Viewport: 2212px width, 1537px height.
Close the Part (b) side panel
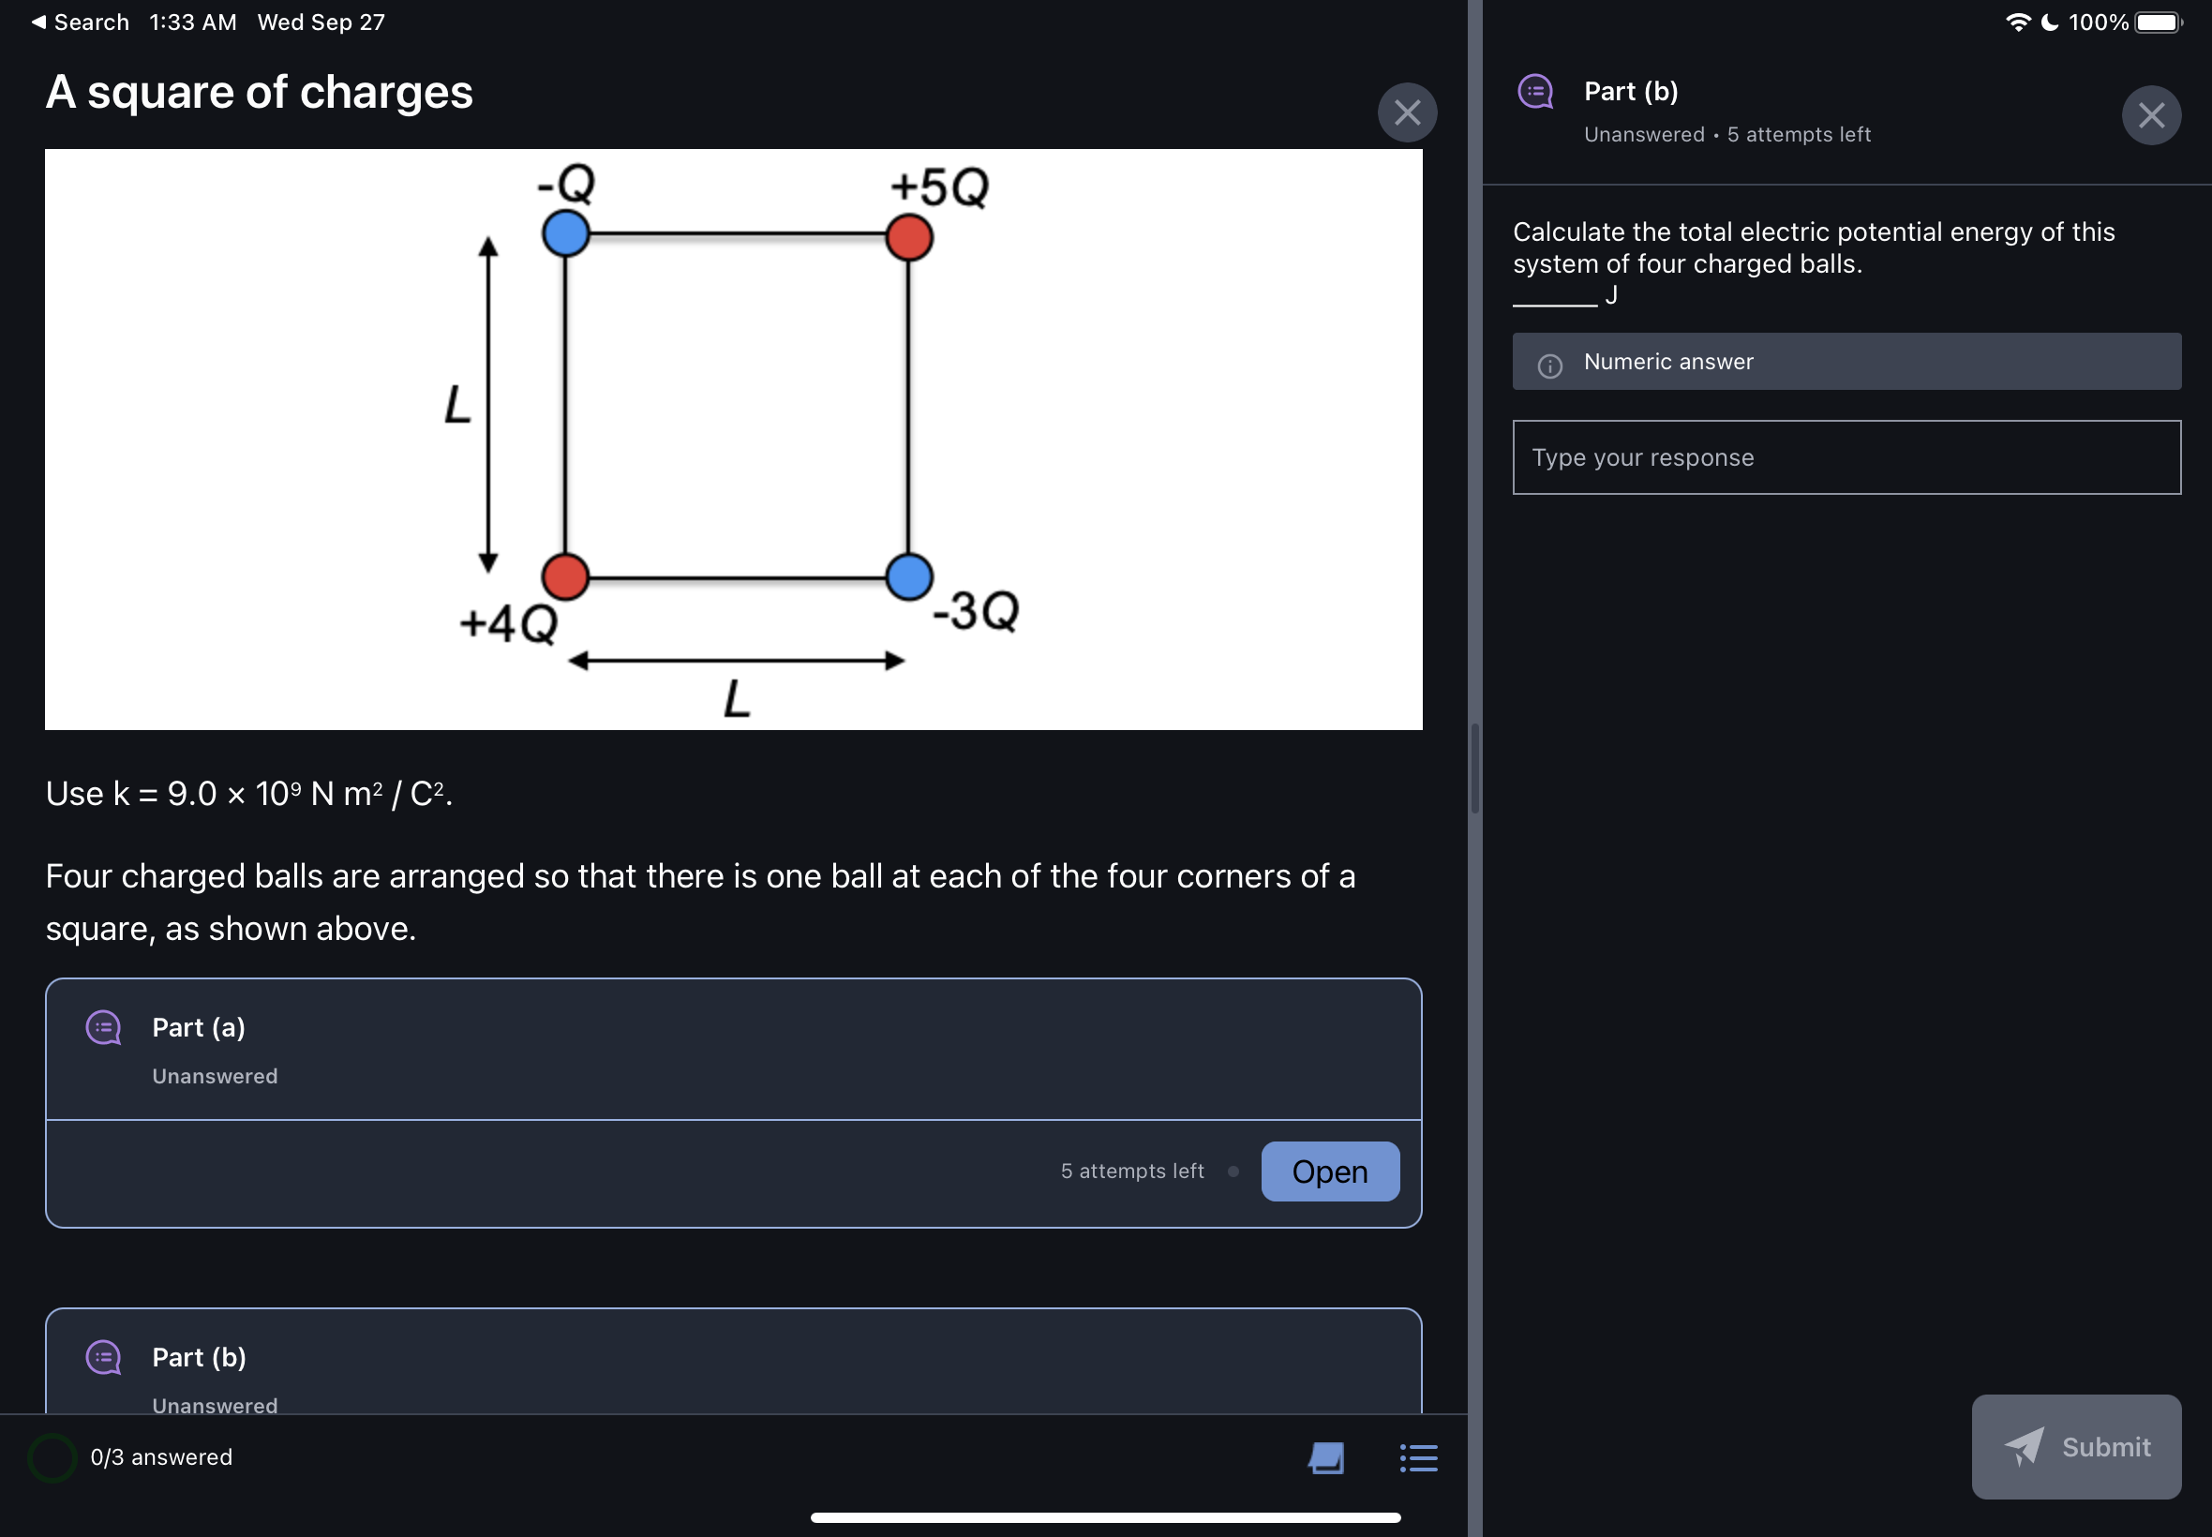tap(2150, 115)
